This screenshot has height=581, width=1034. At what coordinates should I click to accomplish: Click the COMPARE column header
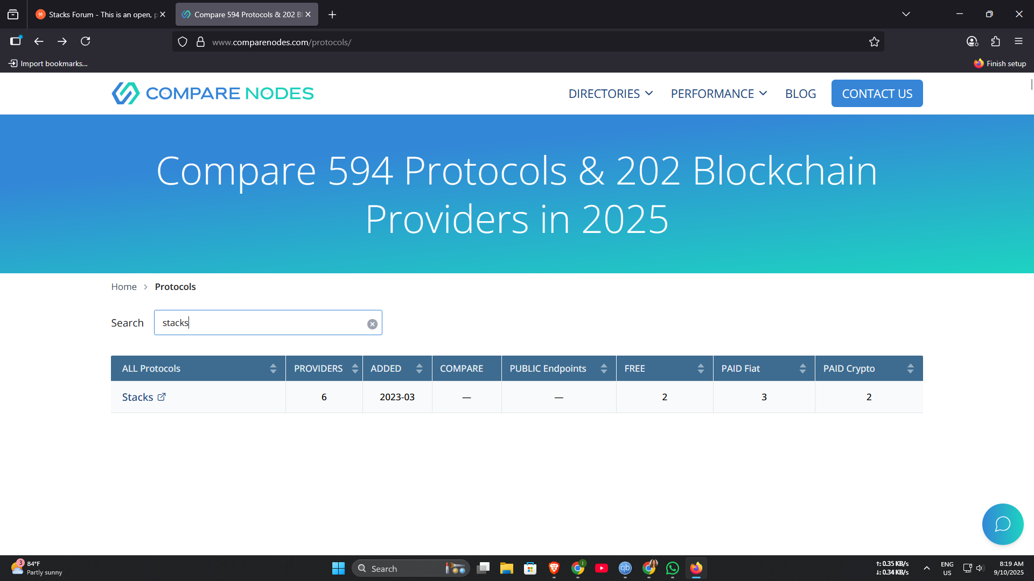[467, 369]
